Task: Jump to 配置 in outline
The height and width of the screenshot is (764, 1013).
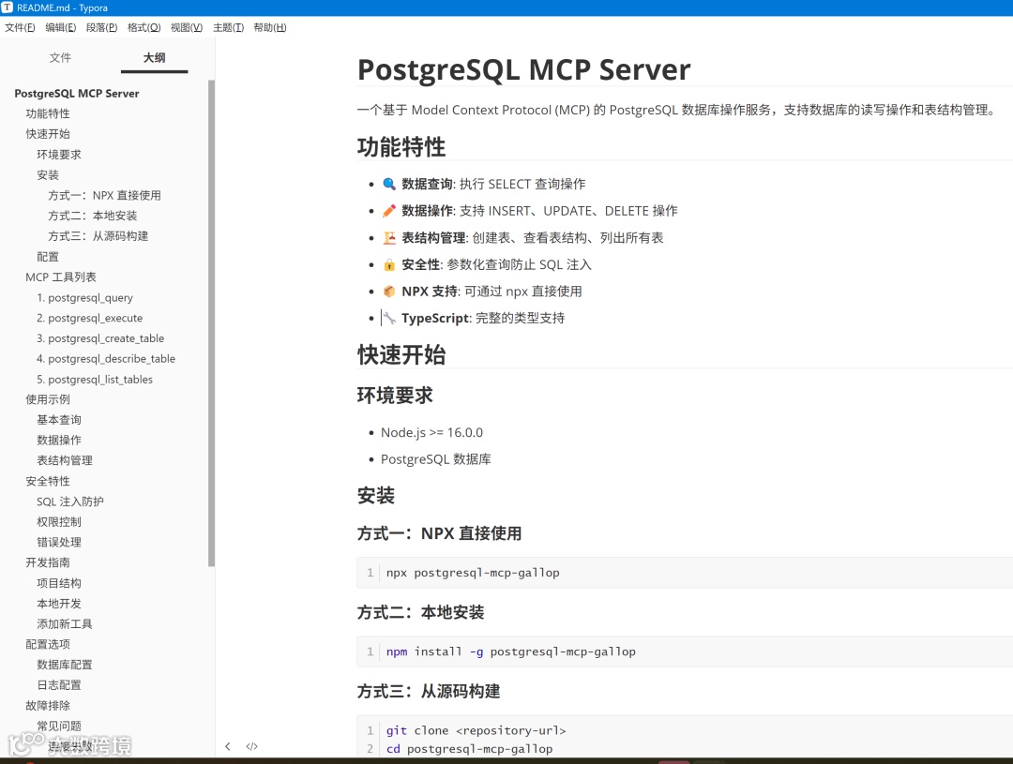Action: coord(48,257)
